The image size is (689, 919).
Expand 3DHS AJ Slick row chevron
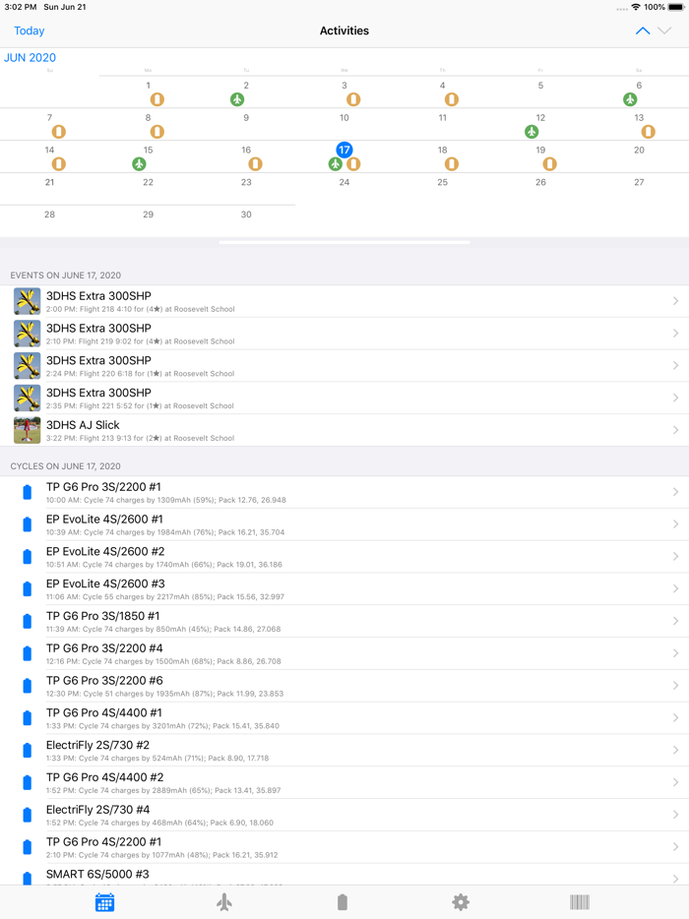coord(675,430)
